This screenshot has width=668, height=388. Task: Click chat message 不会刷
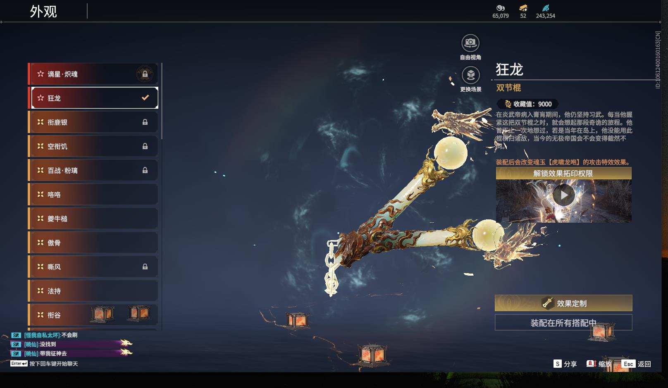pyautogui.click(x=69, y=335)
